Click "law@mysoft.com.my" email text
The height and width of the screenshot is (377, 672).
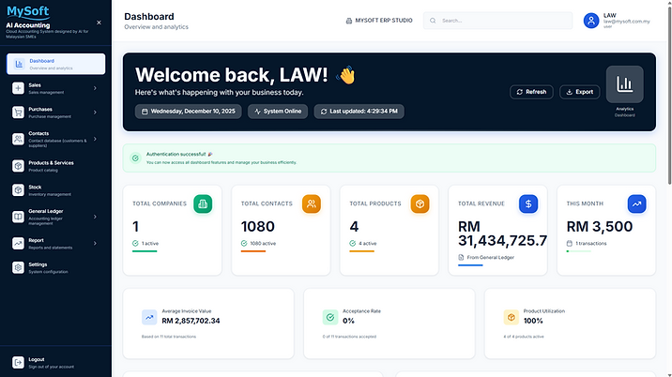point(627,22)
